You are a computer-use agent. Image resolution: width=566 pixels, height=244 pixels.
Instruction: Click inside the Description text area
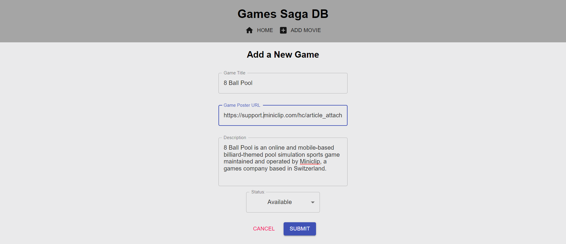[283, 162]
